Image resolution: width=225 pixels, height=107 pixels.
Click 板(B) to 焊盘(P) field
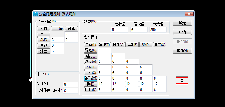pyautogui.click(x=132, y=84)
